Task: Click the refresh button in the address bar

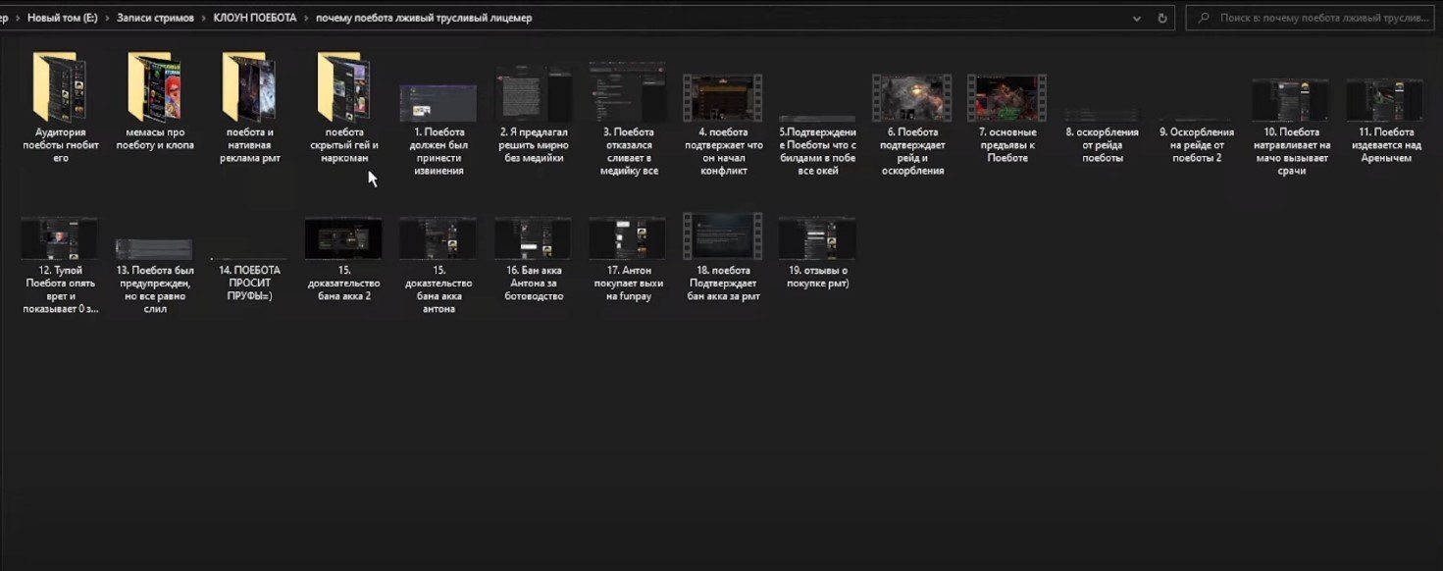Action: [x=1162, y=18]
